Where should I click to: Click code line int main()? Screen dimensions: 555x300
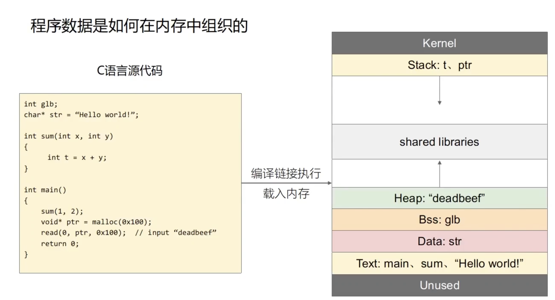click(x=45, y=190)
